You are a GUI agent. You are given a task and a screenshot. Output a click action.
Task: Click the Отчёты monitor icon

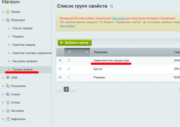pyautogui.click(x=7, y=102)
